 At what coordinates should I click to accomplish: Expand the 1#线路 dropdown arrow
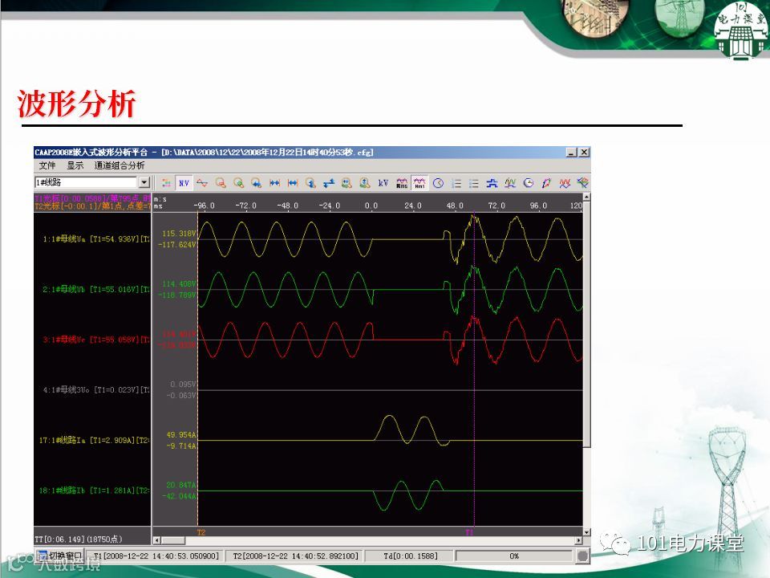tap(144, 182)
